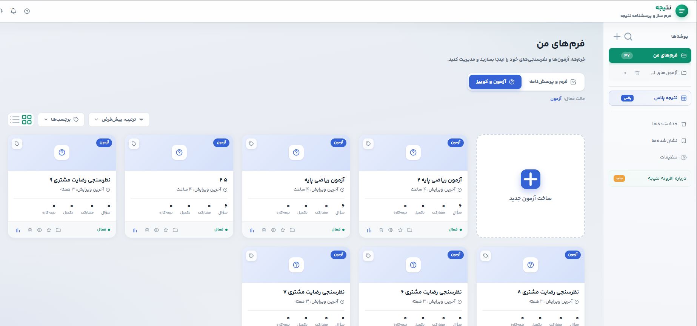Image resolution: width=697 pixels, height=326 pixels.
Task: Click the green نتیجه logo icon
Action: (682, 11)
